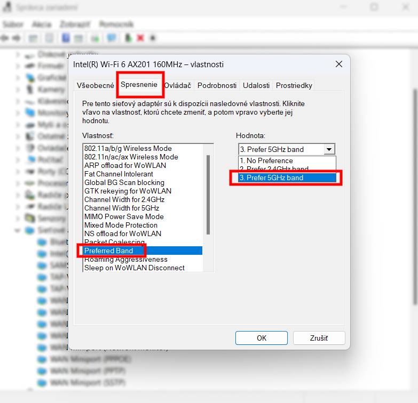Select 'GTK rekeying for WoWLAN' property
This screenshot has height=403, width=418.
pos(143,191)
